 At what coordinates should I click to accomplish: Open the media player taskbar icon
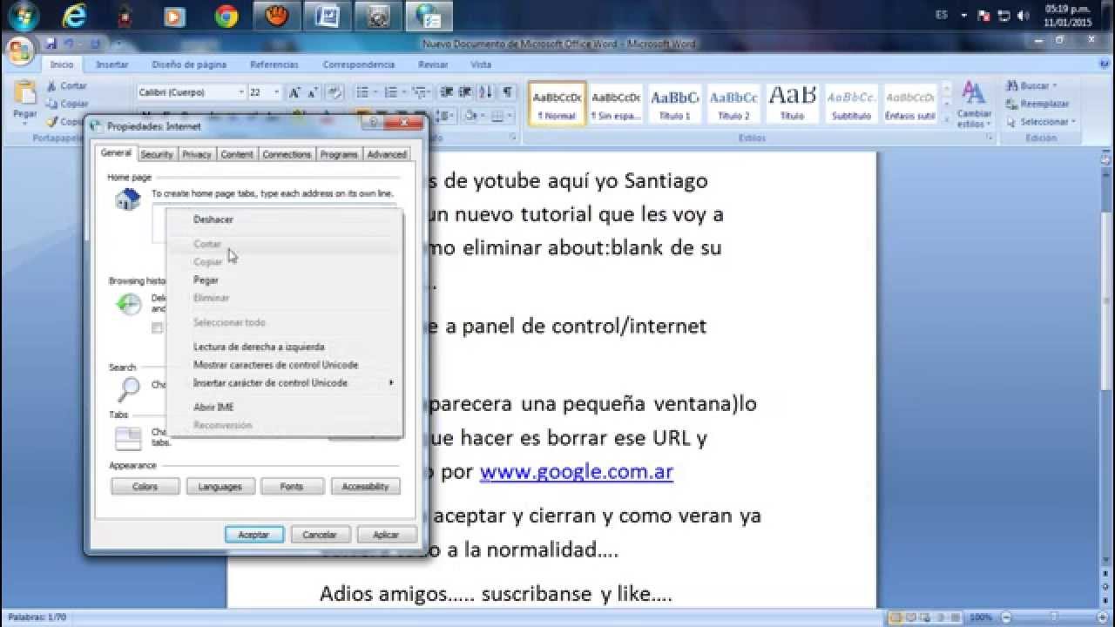[176, 16]
